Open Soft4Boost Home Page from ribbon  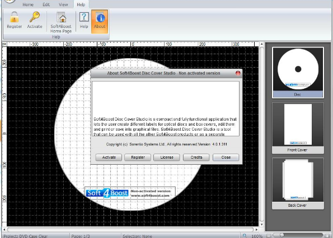(61, 22)
